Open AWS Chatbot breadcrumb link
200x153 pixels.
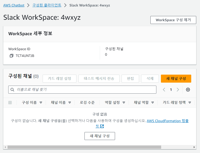tap(14, 5)
